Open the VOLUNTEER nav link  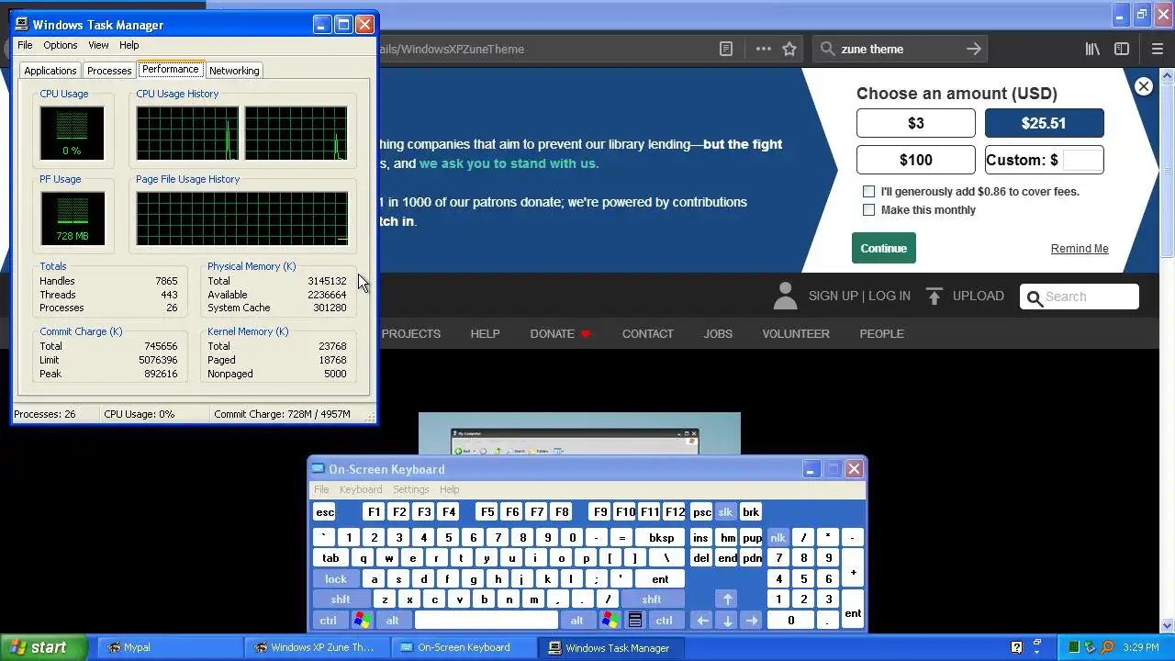(x=796, y=333)
